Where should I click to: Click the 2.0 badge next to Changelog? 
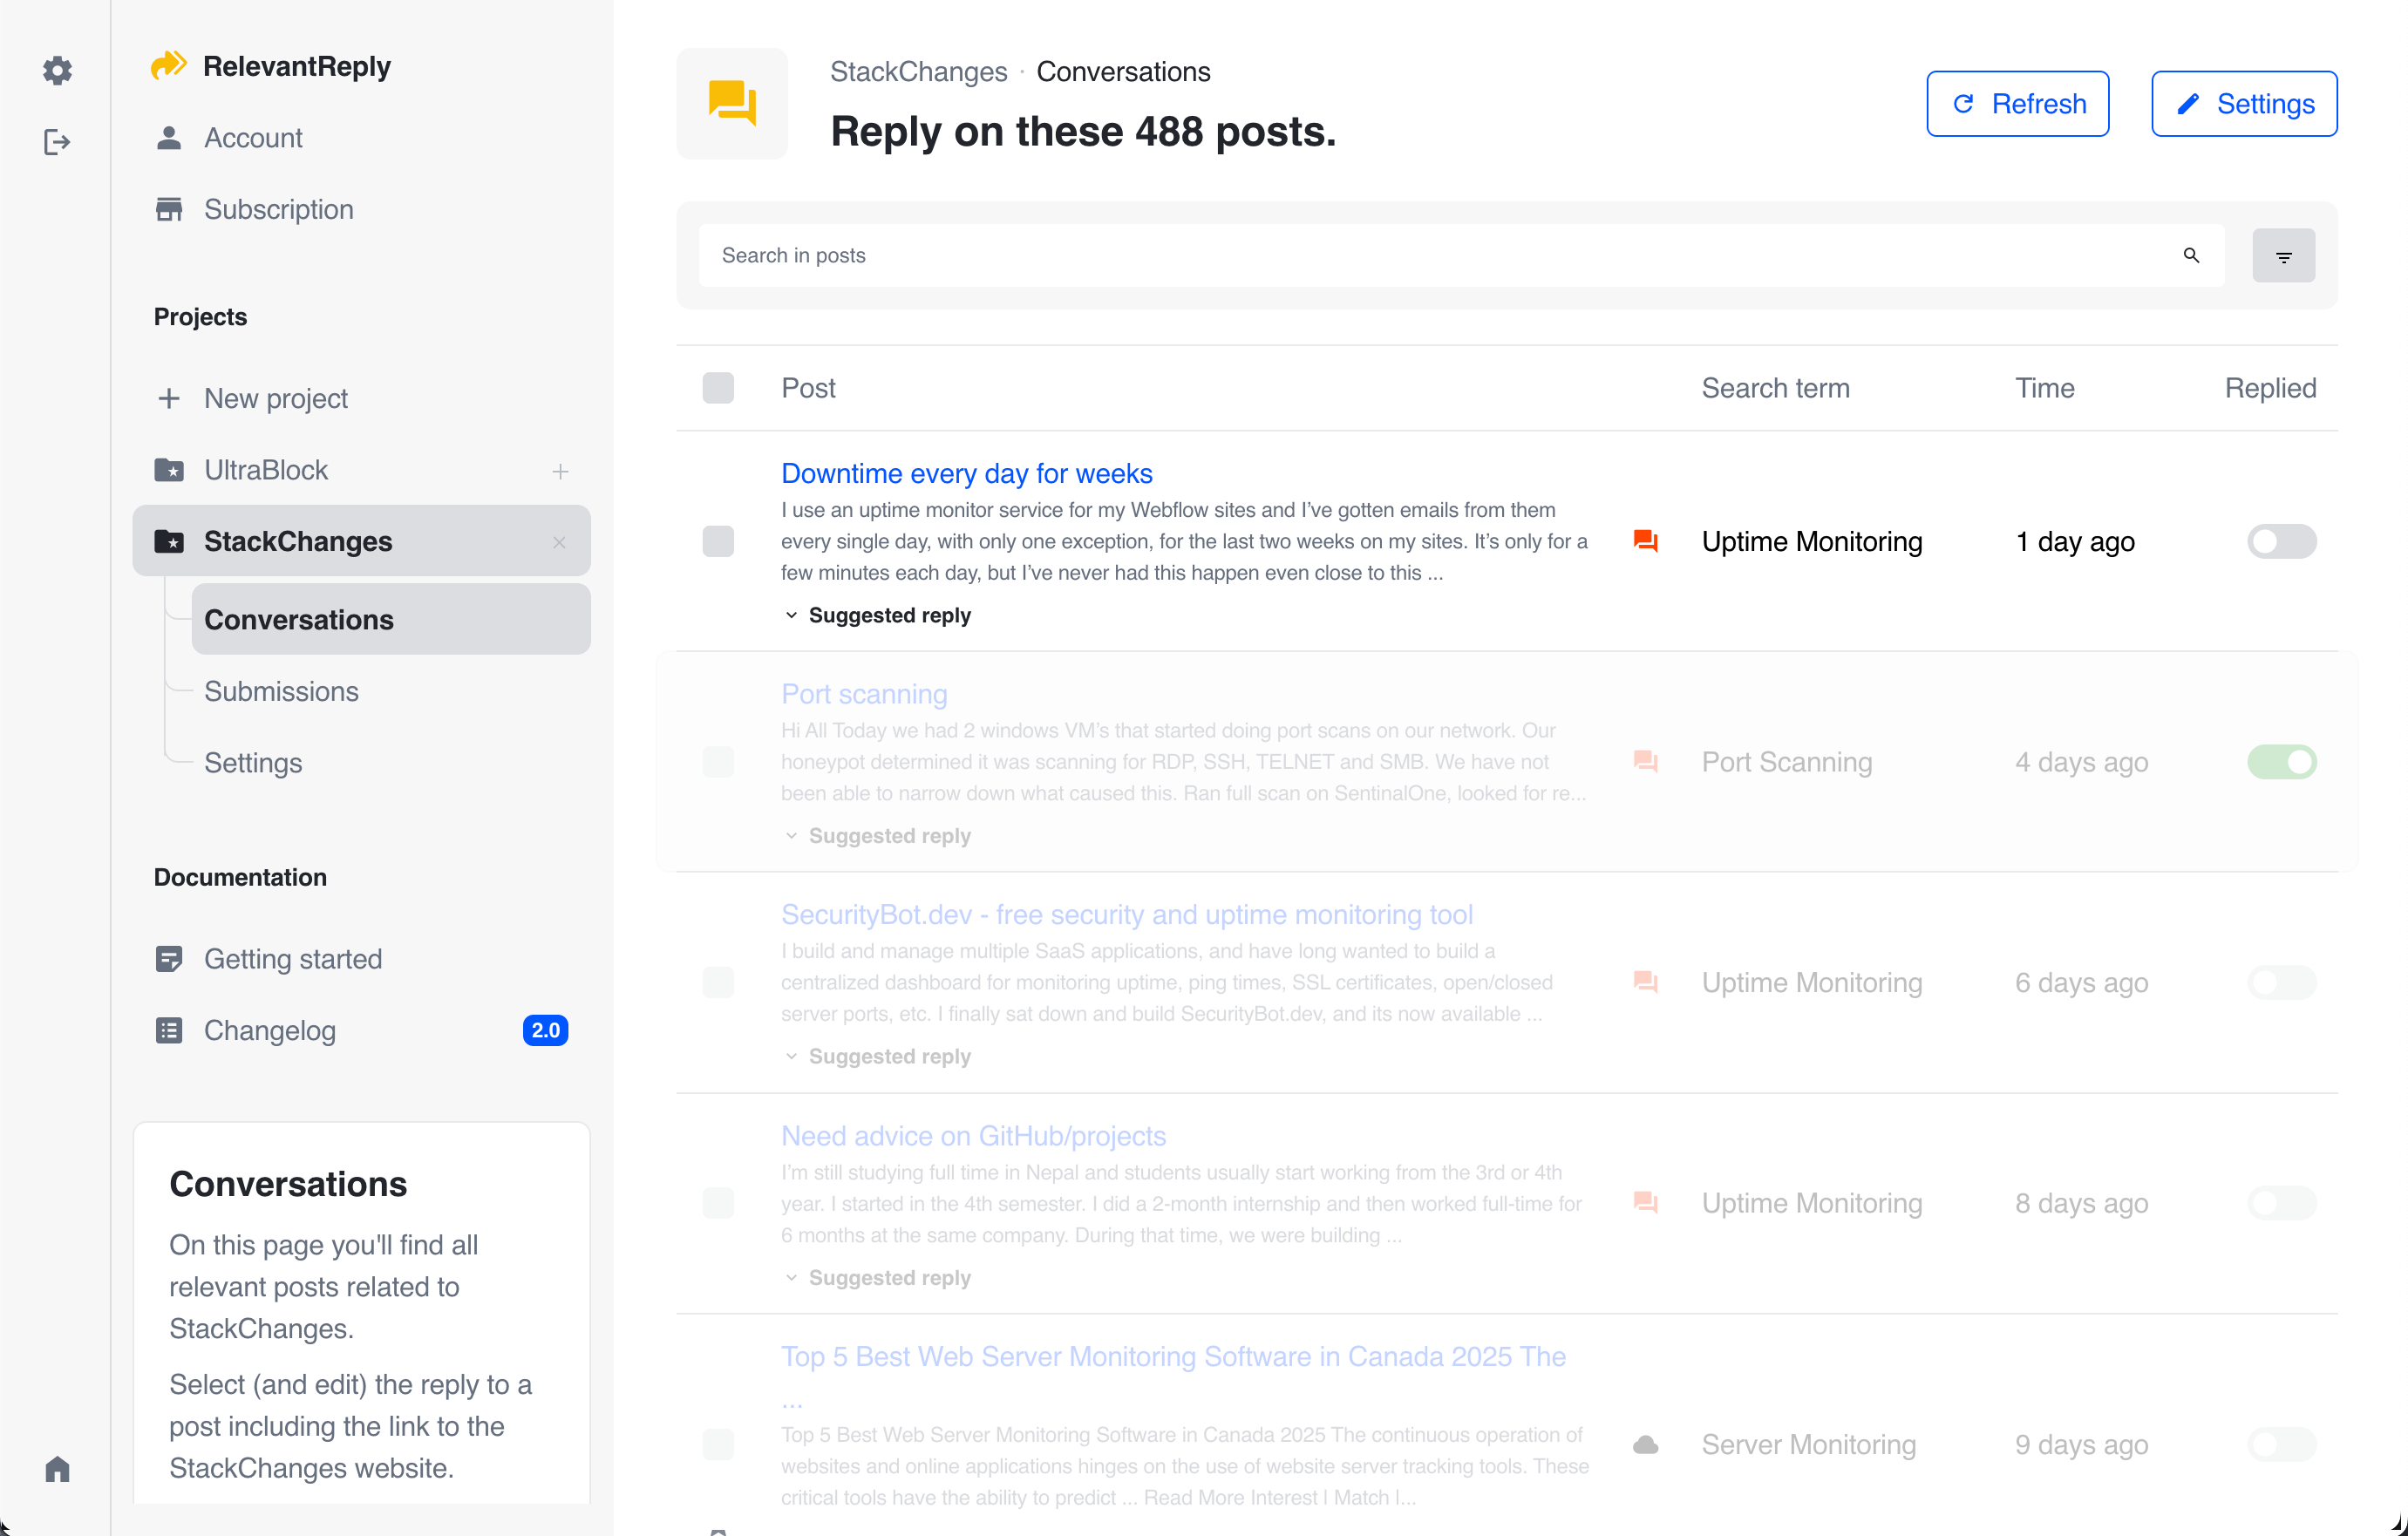(x=545, y=1030)
